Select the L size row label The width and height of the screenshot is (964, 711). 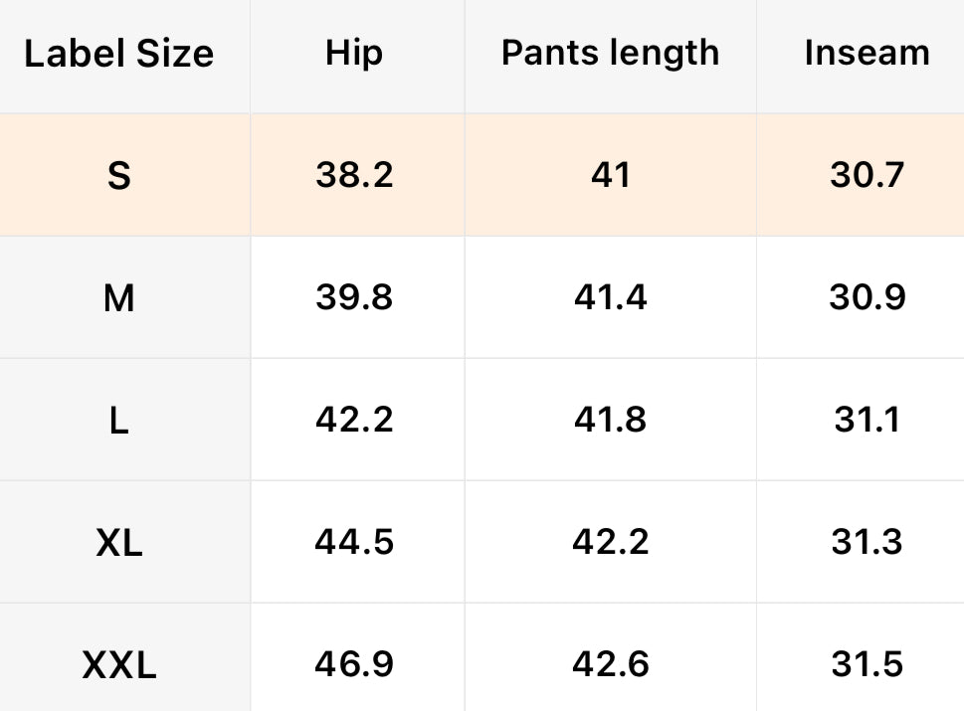tap(119, 420)
